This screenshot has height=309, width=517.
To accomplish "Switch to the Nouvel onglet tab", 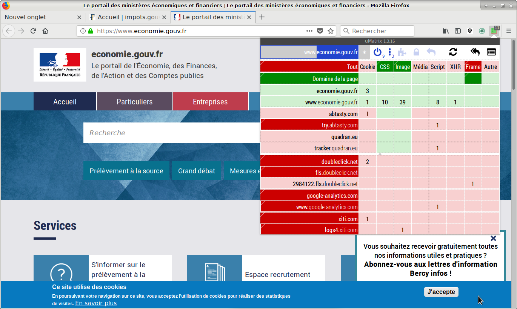I will [43, 17].
